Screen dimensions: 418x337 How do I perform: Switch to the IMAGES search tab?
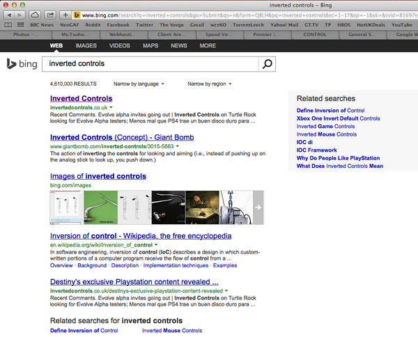click(86, 46)
